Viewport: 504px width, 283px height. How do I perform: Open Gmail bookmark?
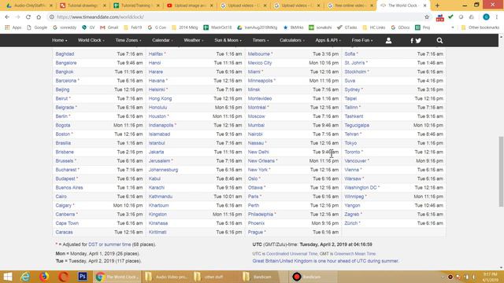click(109, 28)
